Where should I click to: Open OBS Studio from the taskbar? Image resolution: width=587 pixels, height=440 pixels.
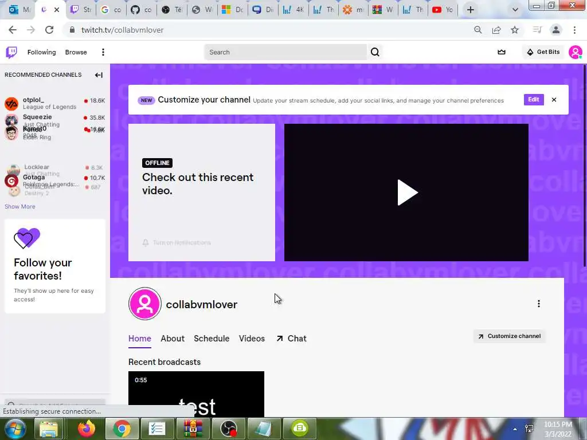pyautogui.click(x=228, y=429)
